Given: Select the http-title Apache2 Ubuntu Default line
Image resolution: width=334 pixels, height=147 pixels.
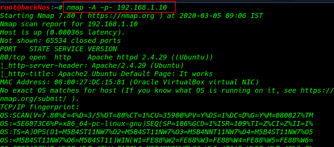Looking at the screenshot, I should tap(106, 74).
